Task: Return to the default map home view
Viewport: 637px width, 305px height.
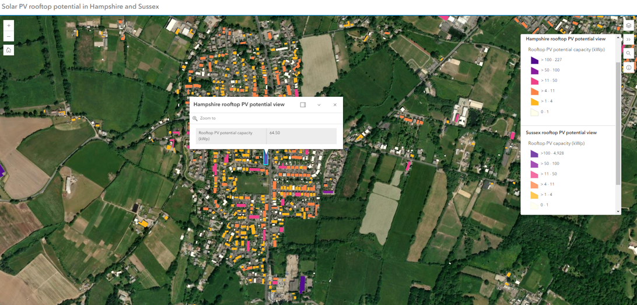Action: tap(9, 50)
